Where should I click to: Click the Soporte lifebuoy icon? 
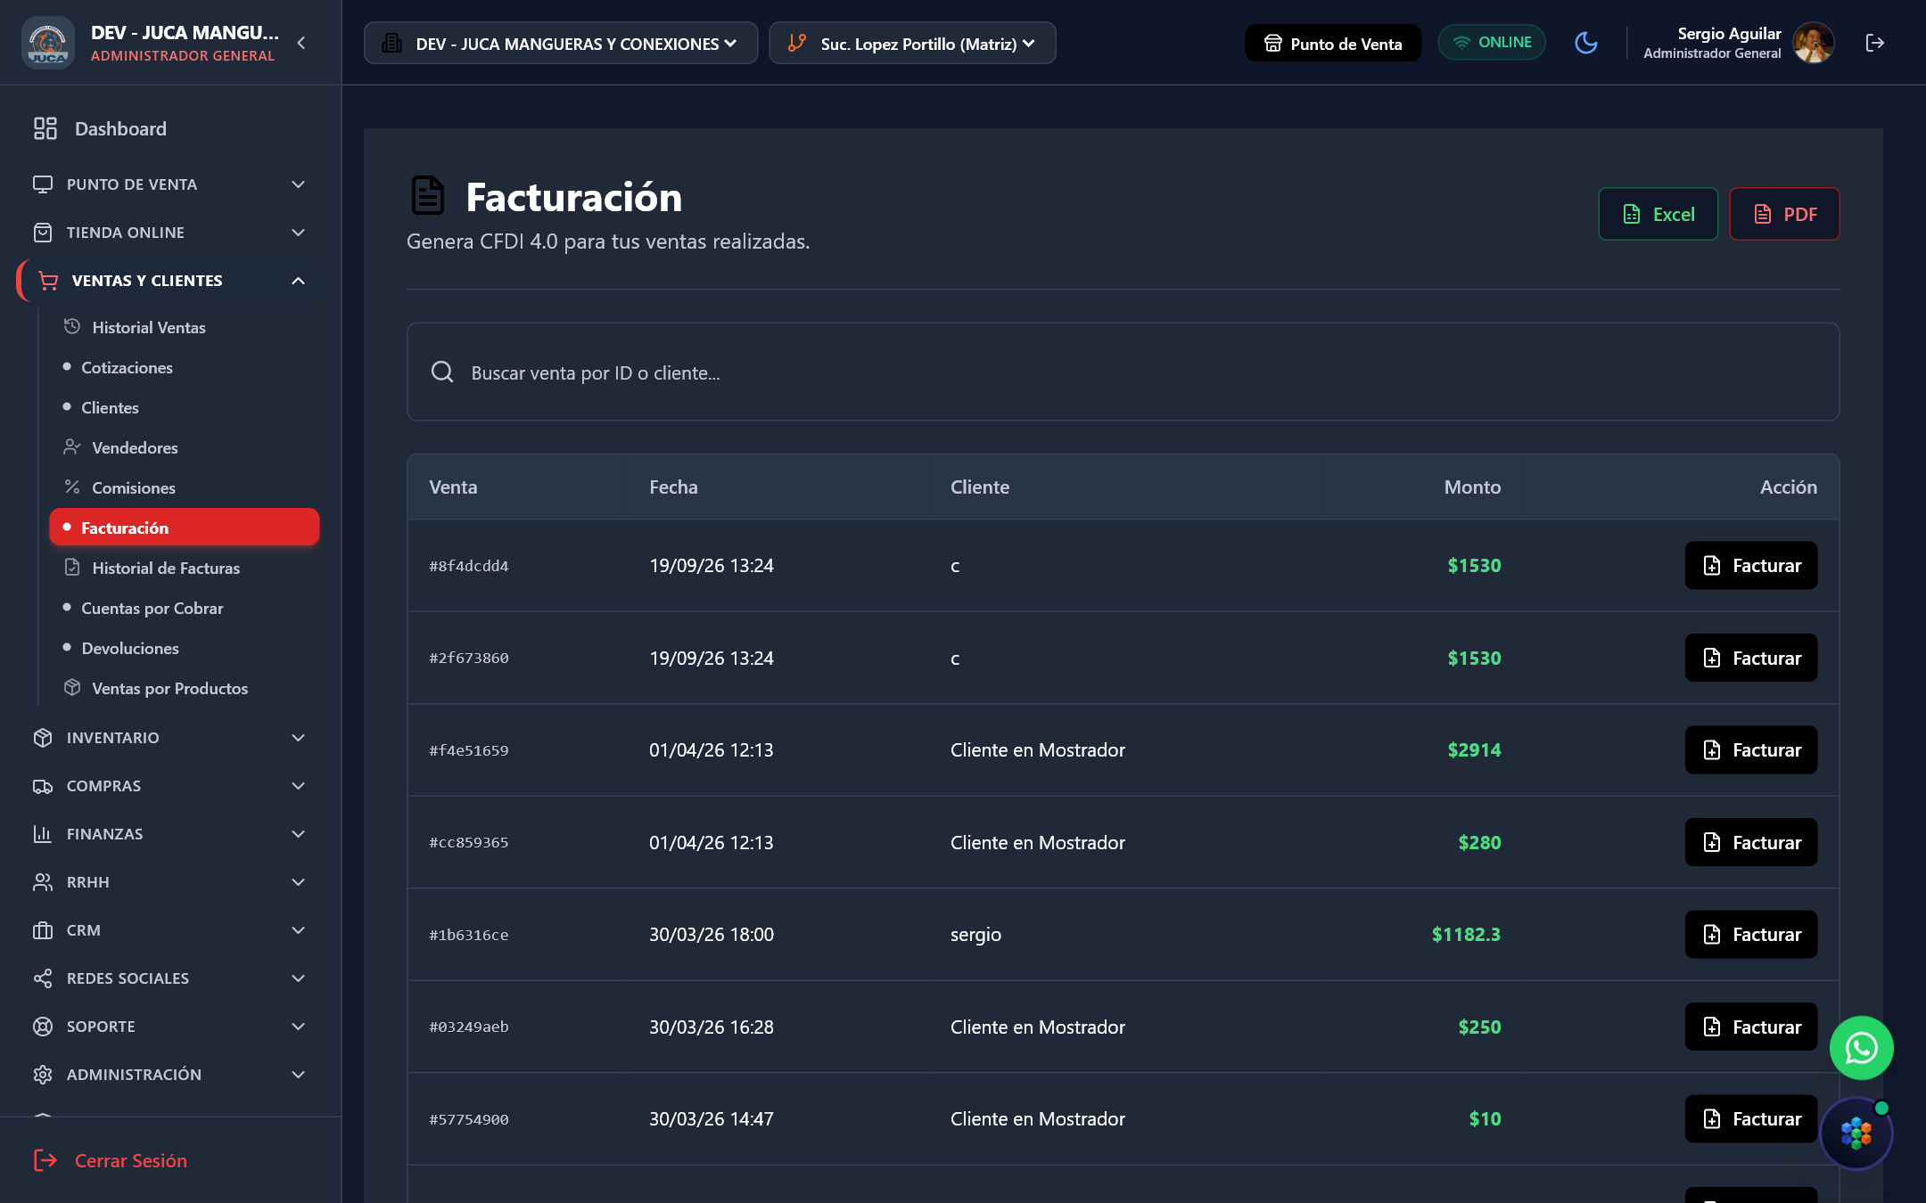tap(43, 1027)
